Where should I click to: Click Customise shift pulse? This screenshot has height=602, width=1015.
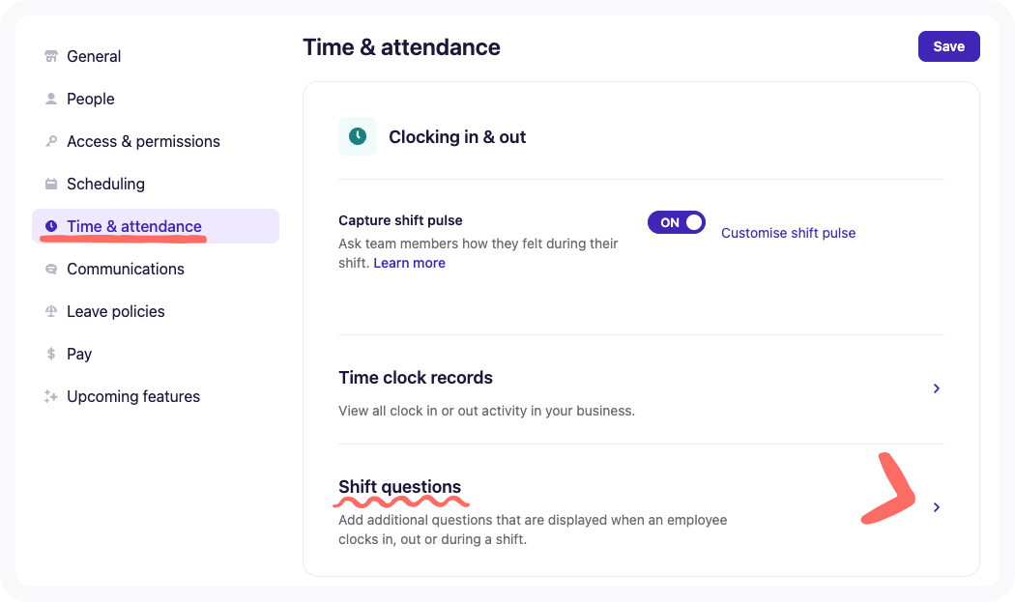coord(788,233)
